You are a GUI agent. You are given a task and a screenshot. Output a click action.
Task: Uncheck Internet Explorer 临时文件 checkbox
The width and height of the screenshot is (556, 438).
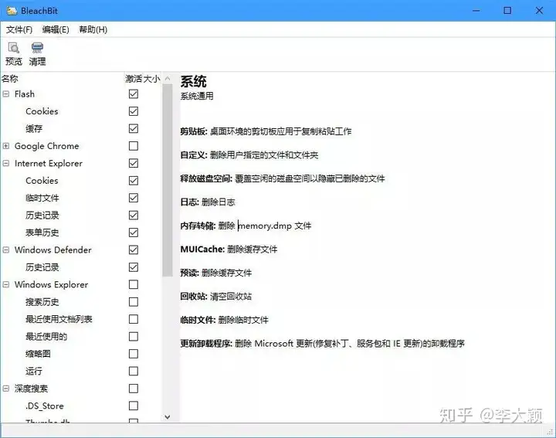tap(134, 198)
